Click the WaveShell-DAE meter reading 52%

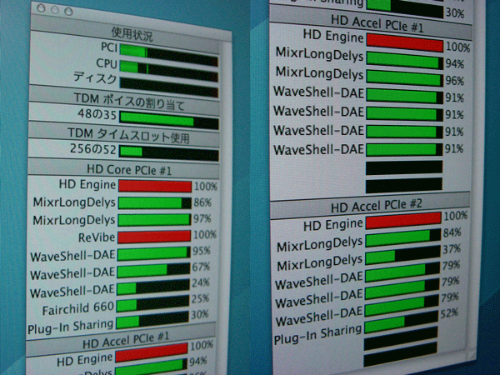click(401, 322)
